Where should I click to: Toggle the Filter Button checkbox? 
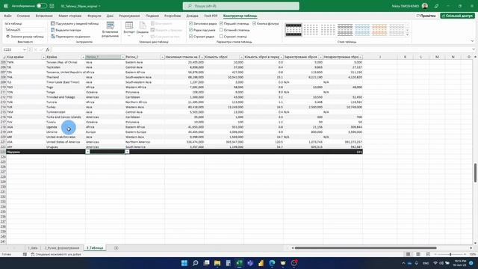point(254,23)
